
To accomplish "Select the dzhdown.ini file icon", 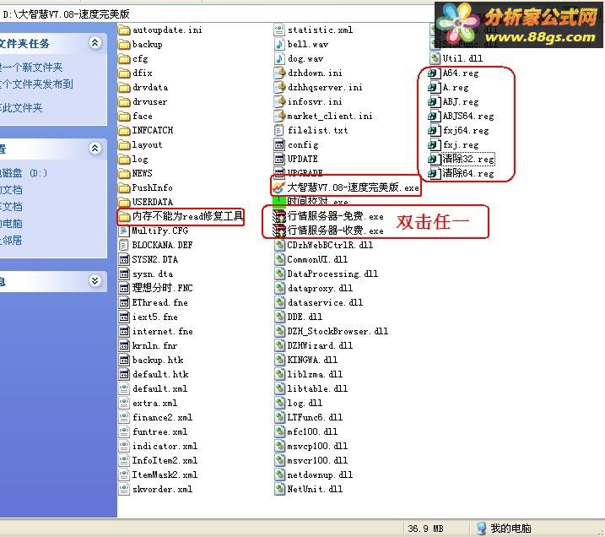I will (x=279, y=73).
